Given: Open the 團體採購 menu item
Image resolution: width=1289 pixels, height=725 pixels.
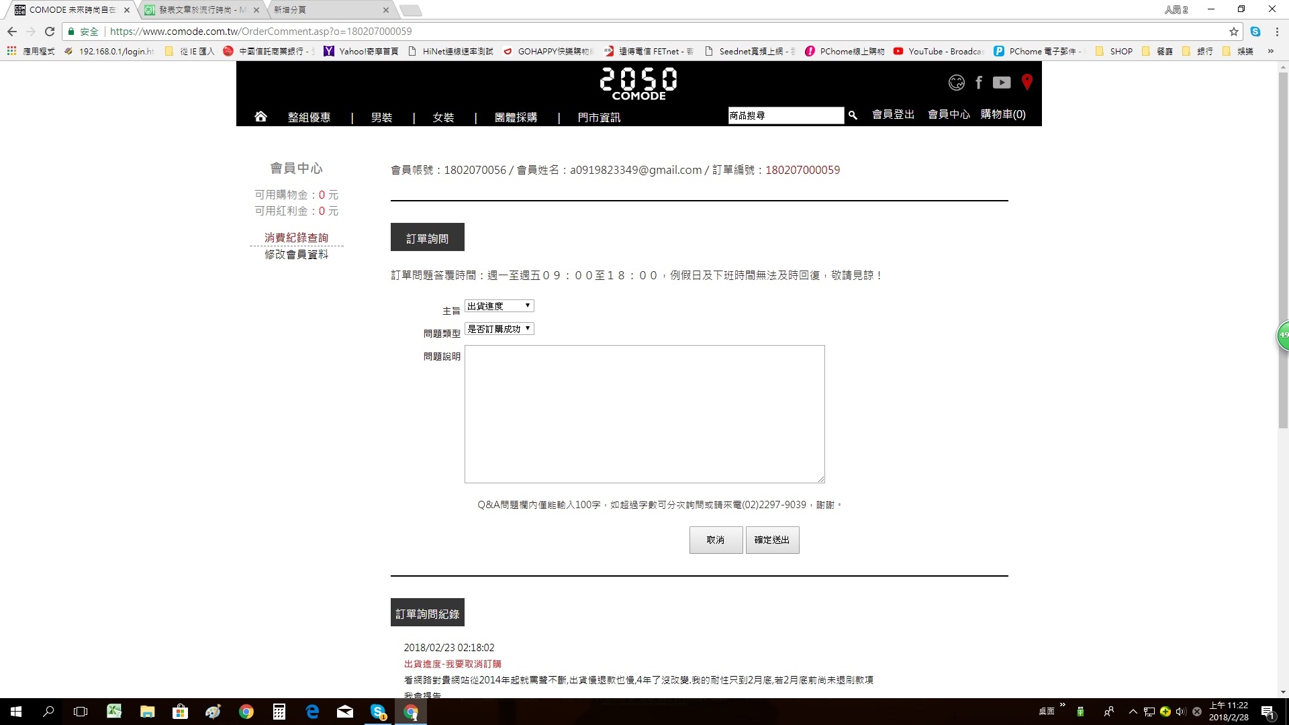Looking at the screenshot, I should pos(516,117).
